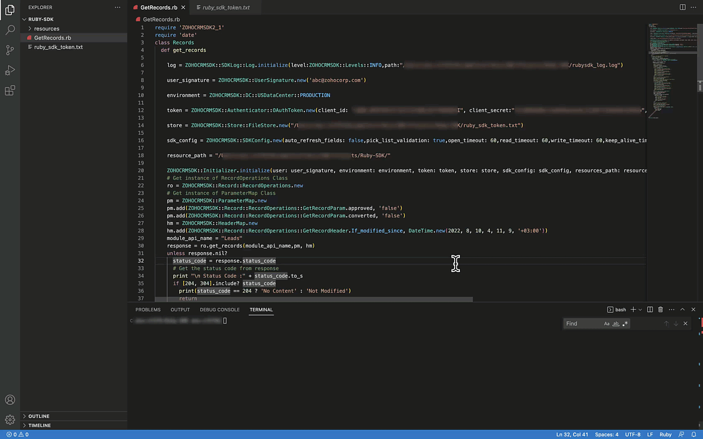The image size is (703, 439).
Task: Select language mode Ruby in status bar
Action: point(666,435)
